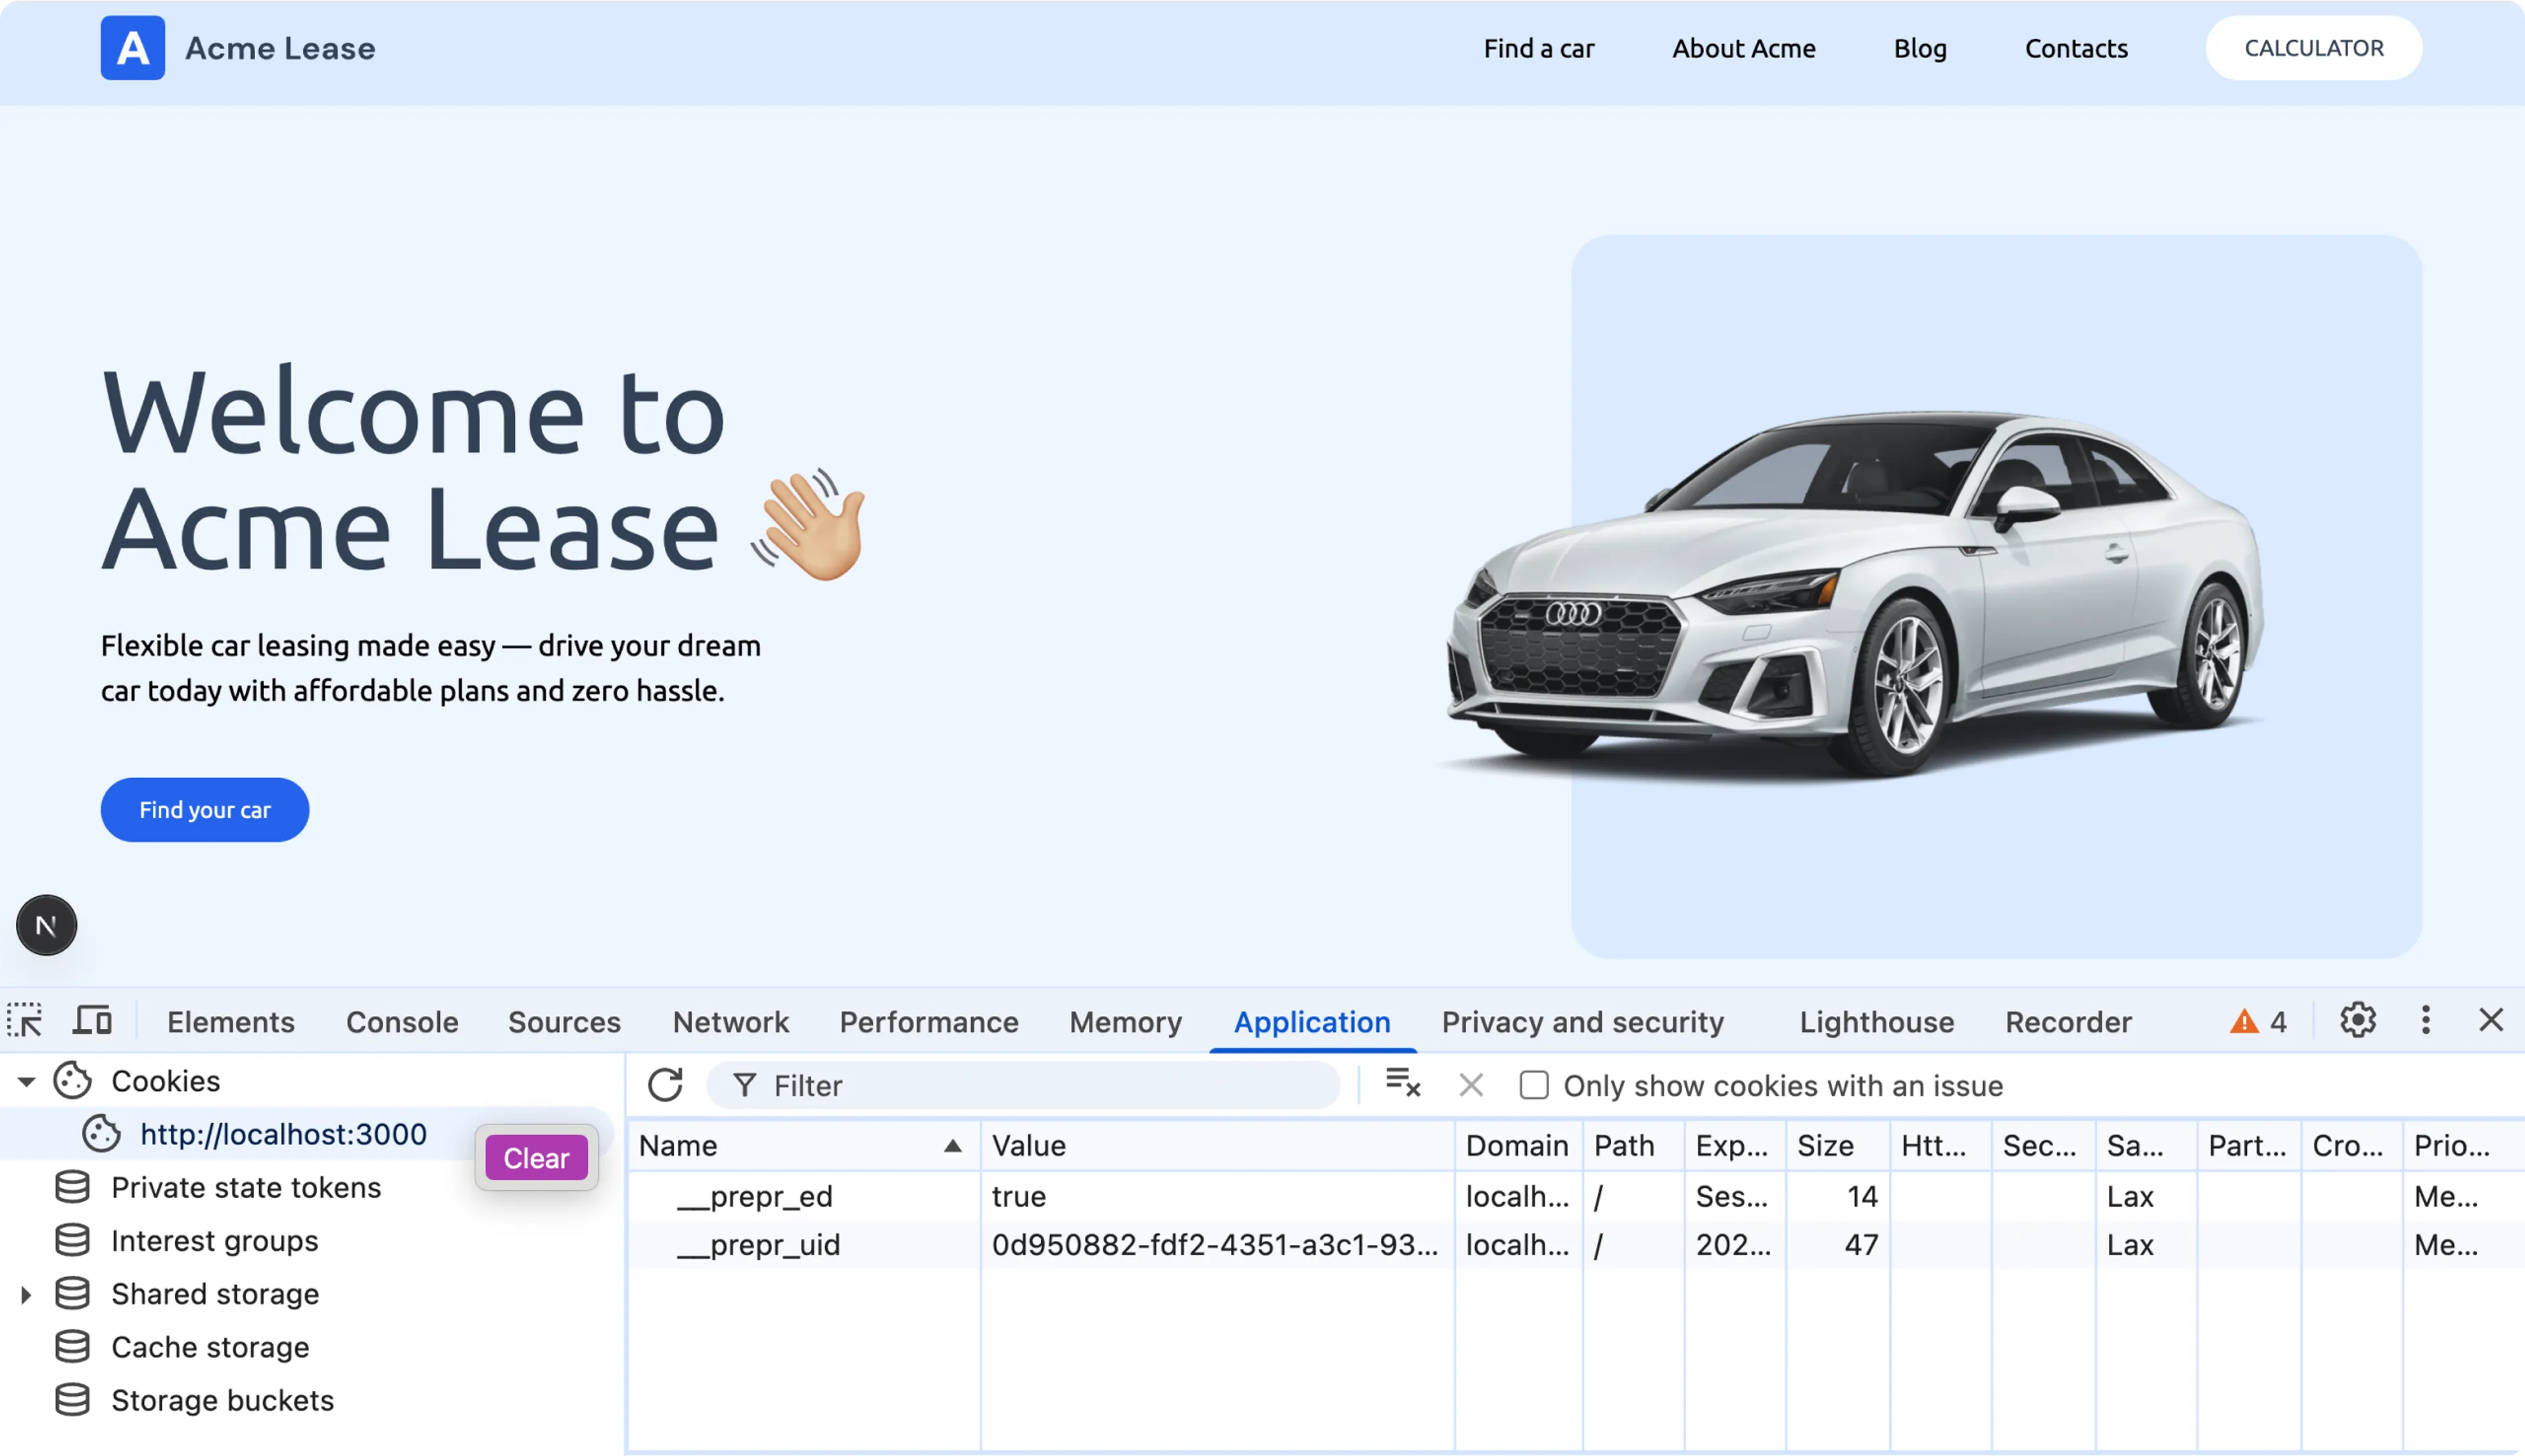
Task: Clear the cookie filter with the X icon
Action: coord(1470,1085)
